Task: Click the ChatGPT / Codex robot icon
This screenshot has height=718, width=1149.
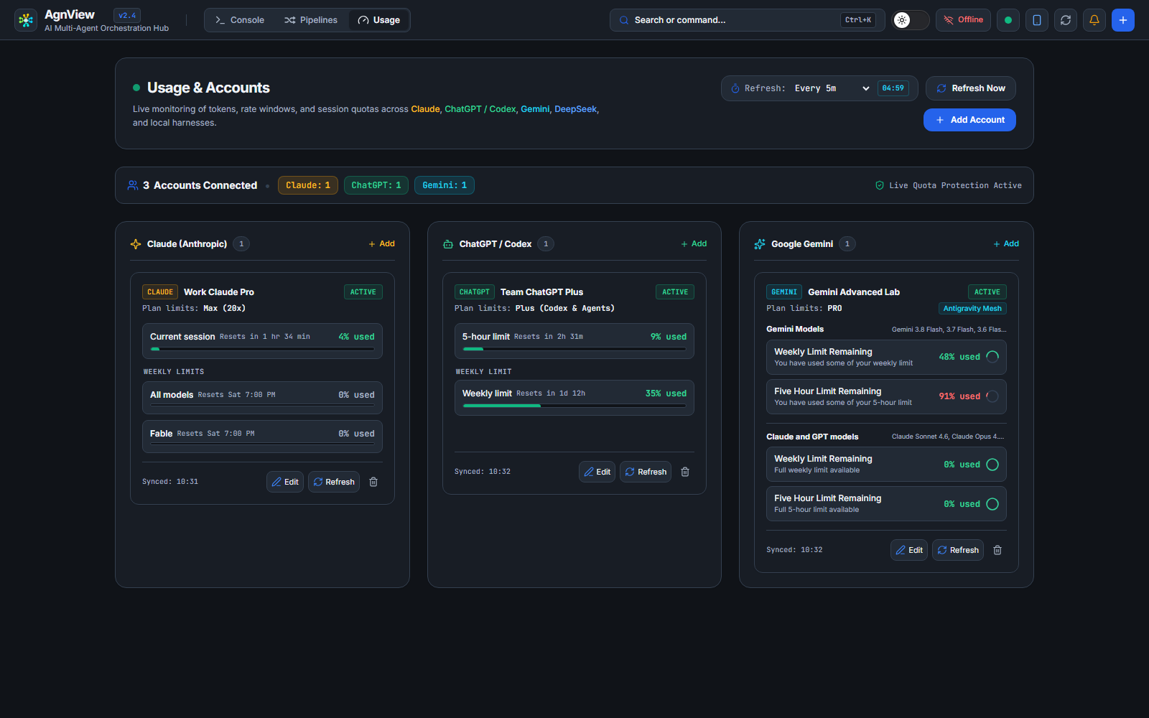Action: [448, 244]
